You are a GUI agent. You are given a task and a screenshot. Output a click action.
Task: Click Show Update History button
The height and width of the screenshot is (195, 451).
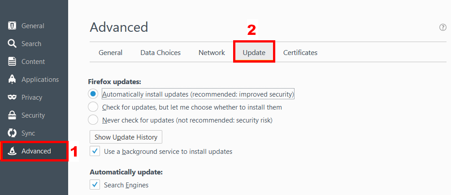tap(126, 137)
